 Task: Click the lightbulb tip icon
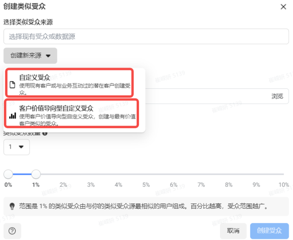point(12,206)
